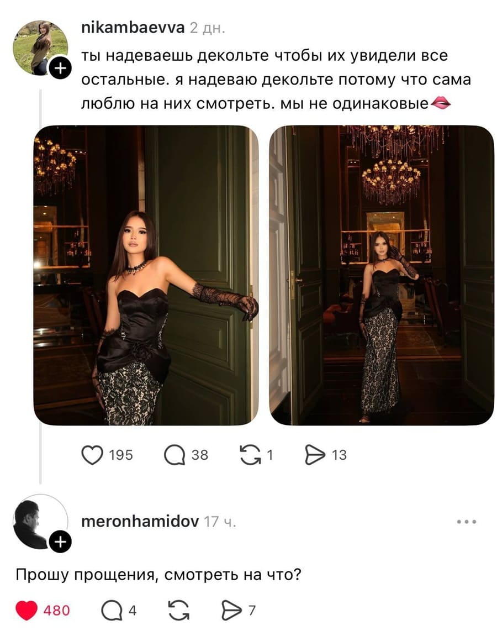This screenshot has height=636, width=497.
Task: Repost nikambaevva's post with the arrows icon
Action: point(250,455)
